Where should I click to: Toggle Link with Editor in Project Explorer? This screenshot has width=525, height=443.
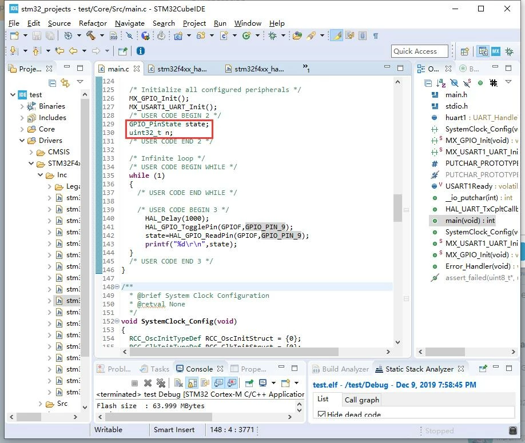click(65, 83)
